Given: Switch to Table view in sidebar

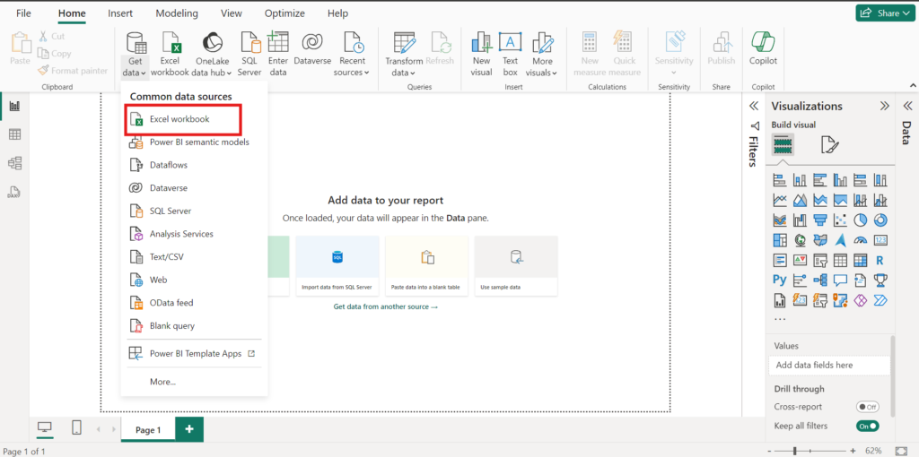Looking at the screenshot, I should (x=14, y=134).
